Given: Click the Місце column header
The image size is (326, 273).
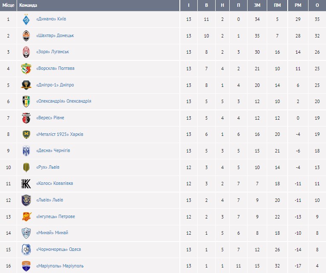Looking at the screenshot, I should click(x=9, y=6).
